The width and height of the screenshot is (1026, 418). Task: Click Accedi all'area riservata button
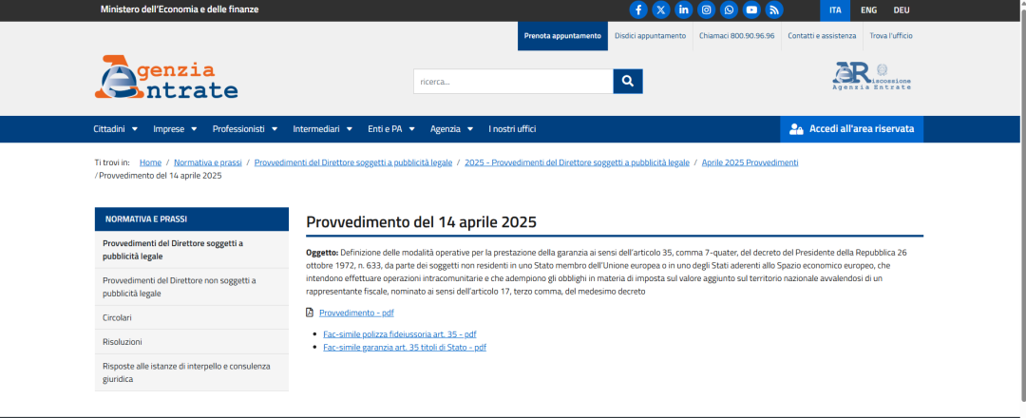click(x=851, y=129)
